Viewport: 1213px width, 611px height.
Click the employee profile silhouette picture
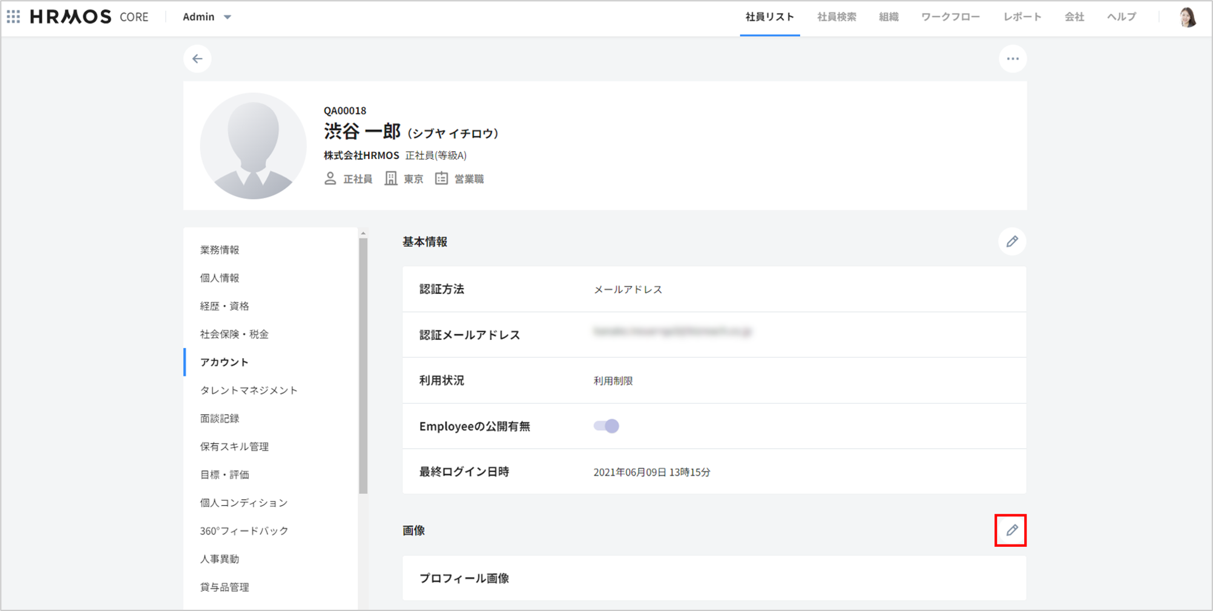point(253,146)
